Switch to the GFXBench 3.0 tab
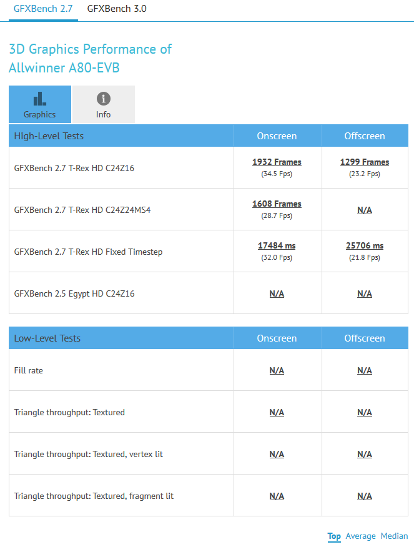 [x=117, y=9]
